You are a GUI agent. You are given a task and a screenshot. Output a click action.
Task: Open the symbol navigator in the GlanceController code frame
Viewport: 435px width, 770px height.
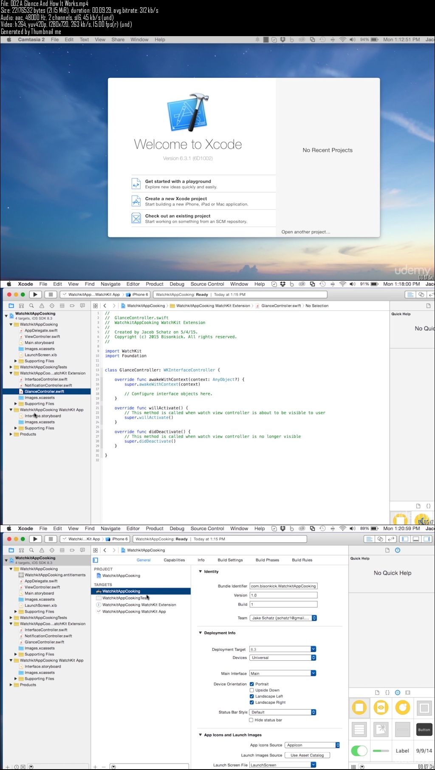point(21,306)
